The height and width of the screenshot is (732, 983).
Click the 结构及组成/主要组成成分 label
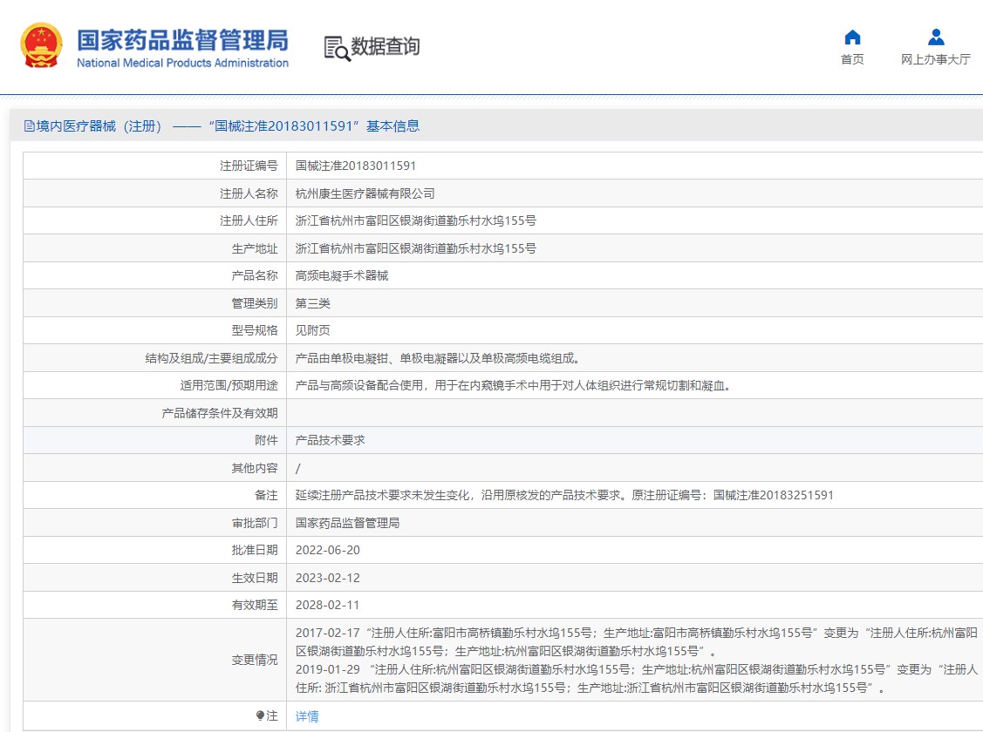pyautogui.click(x=212, y=358)
